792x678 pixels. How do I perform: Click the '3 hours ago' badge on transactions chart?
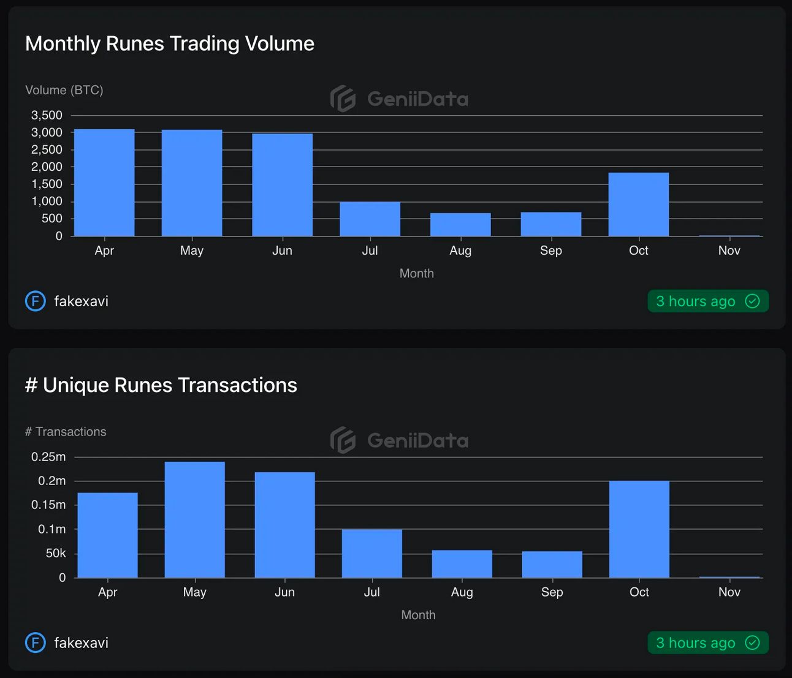708,642
